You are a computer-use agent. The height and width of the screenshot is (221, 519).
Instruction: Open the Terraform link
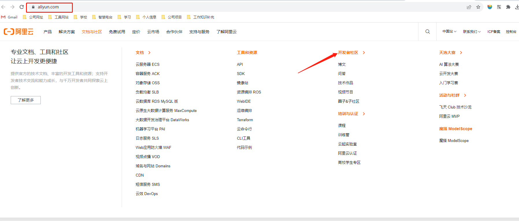point(245,120)
